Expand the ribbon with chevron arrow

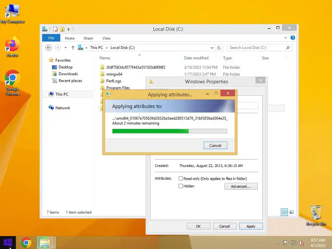click(x=285, y=38)
